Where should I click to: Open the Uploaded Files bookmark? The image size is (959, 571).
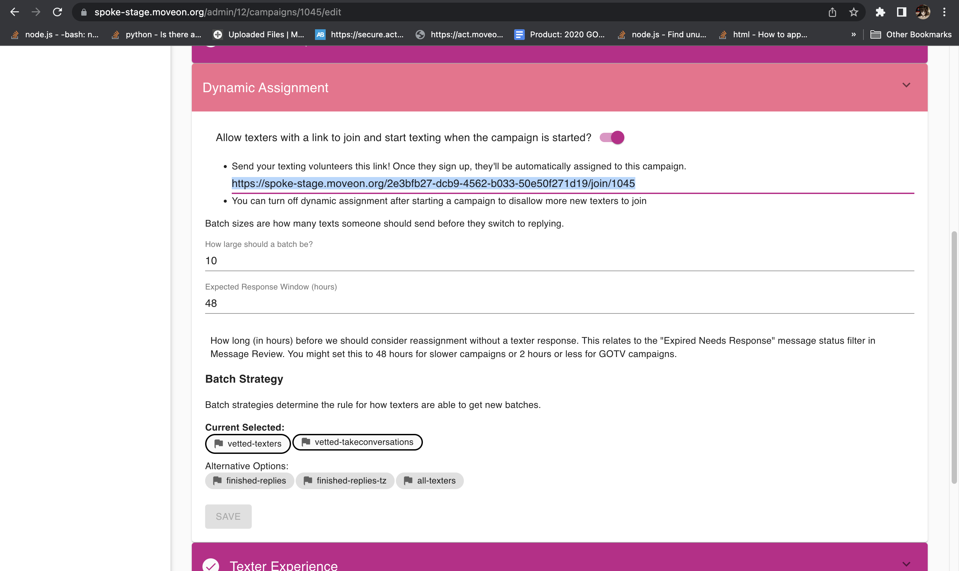click(x=259, y=35)
